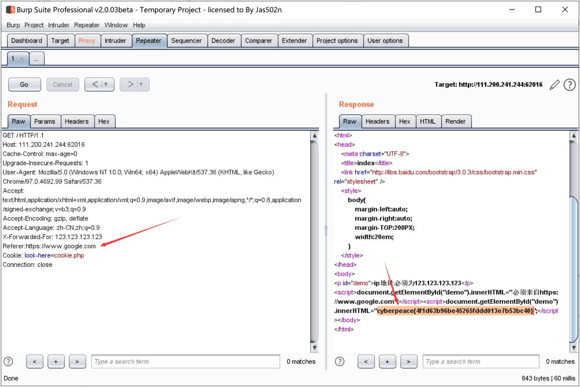The image size is (580, 387).
Task: Click the Cancel button
Action: coord(62,84)
